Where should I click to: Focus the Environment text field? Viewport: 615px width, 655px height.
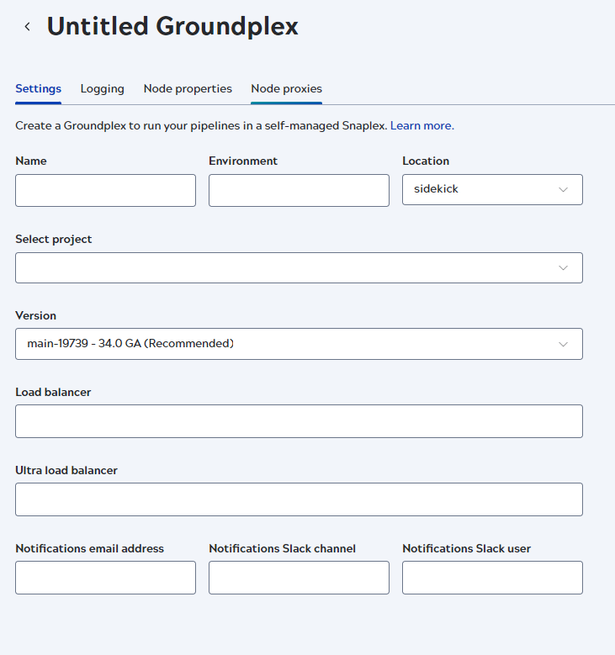point(299,190)
